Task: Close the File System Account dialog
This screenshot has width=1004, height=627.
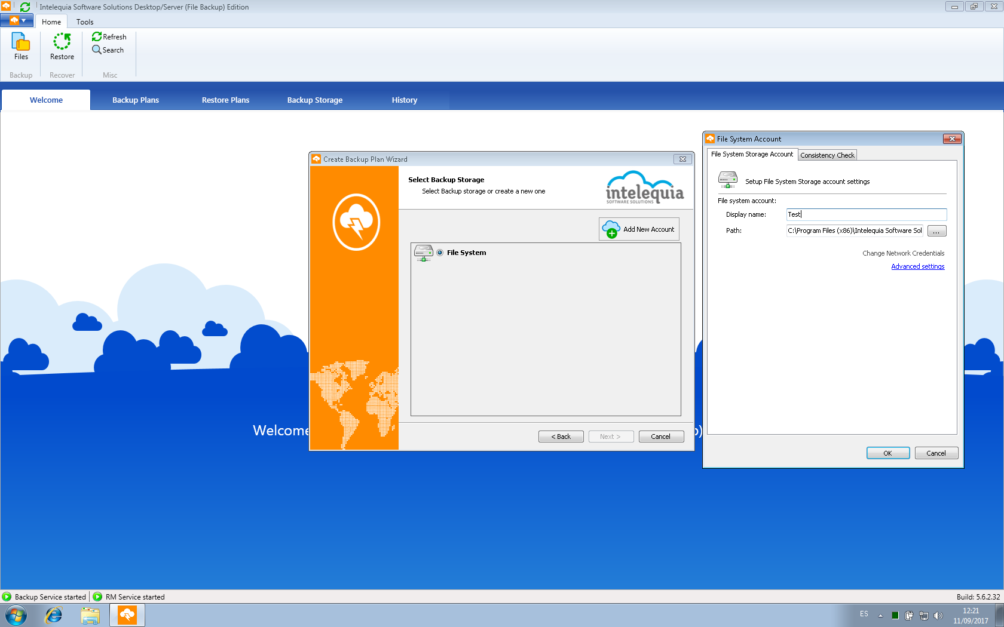Action: [952, 139]
